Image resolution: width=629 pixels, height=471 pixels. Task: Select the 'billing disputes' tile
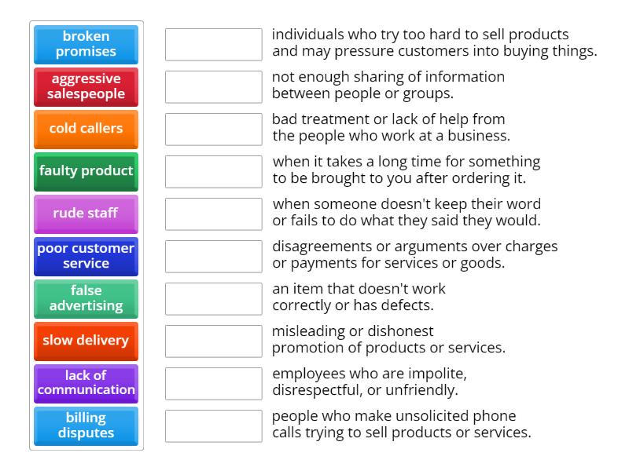pyautogui.click(x=86, y=425)
